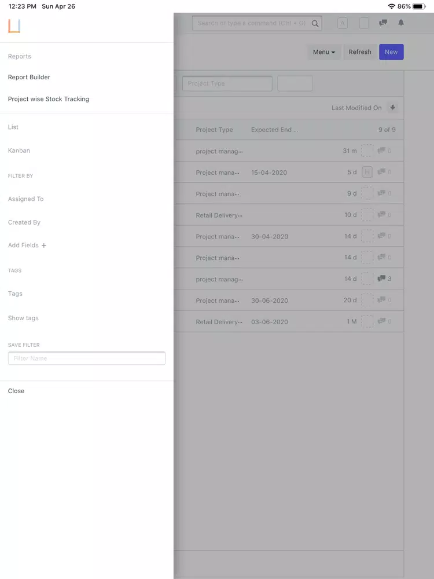Click the empty square icon beside avatar
The height and width of the screenshot is (579, 434).
(364, 23)
